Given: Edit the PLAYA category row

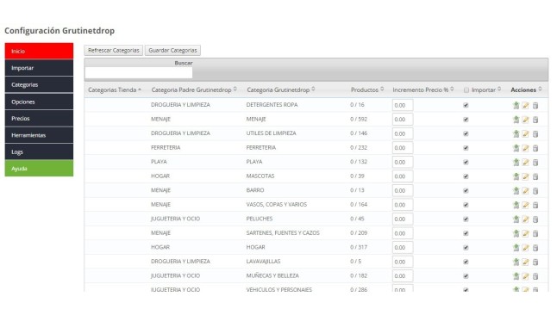Looking at the screenshot, I should [525, 162].
